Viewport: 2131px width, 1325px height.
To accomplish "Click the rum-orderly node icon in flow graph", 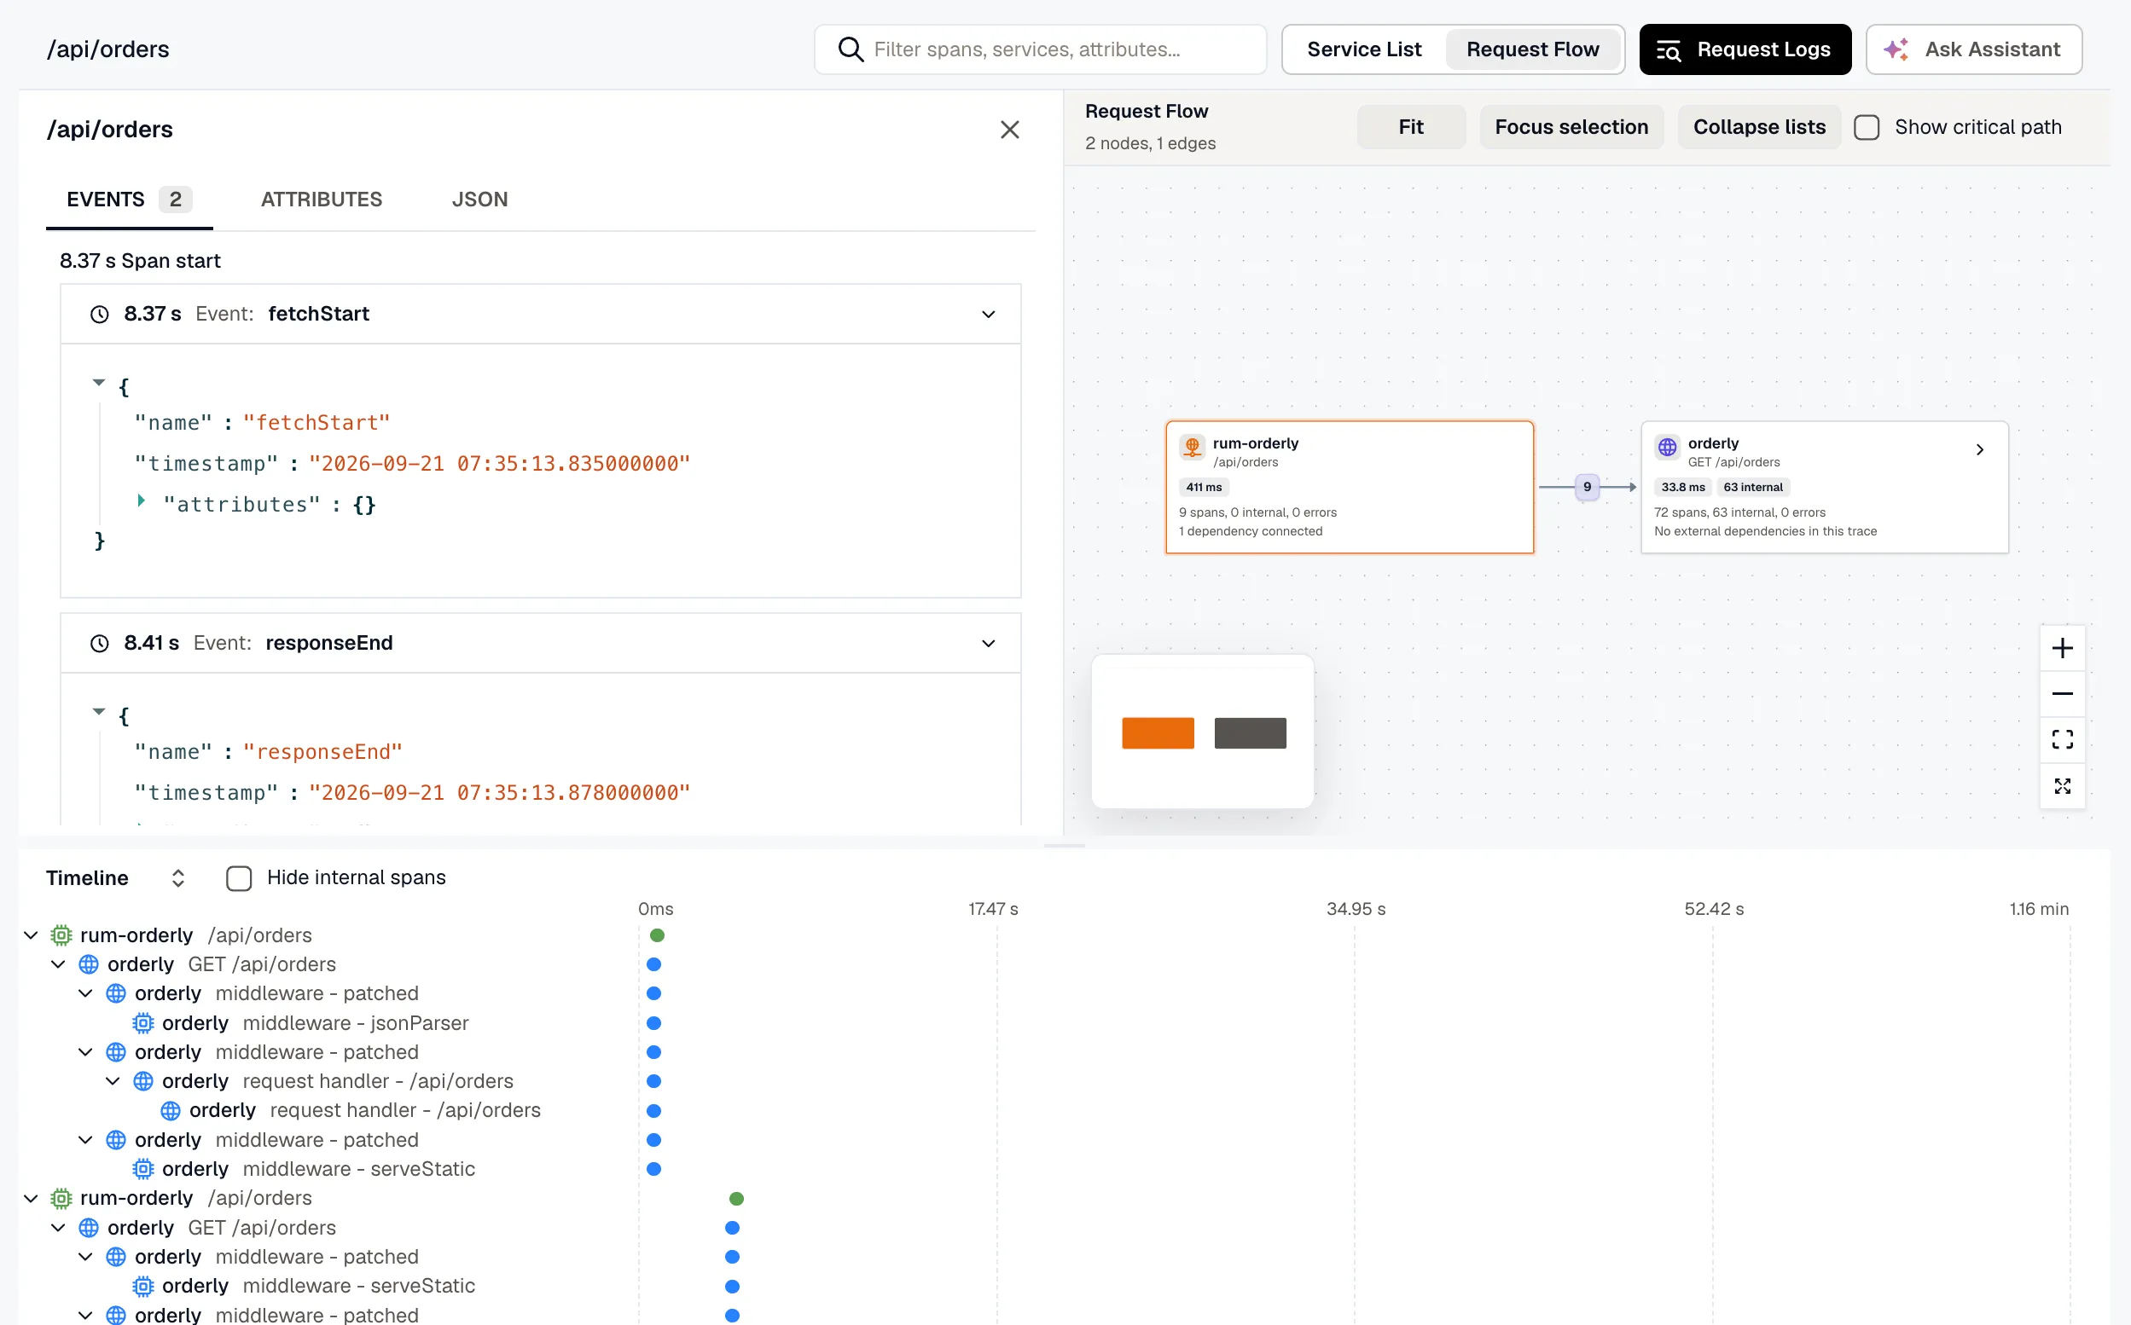I will [1192, 447].
